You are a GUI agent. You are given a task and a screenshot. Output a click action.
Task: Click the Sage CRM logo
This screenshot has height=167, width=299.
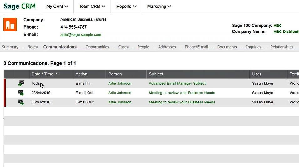pos(20,6)
